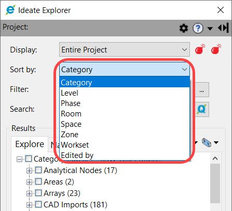Image resolution: width=232 pixels, height=211 pixels.
Task: Choose the Workset option in the Sort by list
Action: click(x=125, y=145)
